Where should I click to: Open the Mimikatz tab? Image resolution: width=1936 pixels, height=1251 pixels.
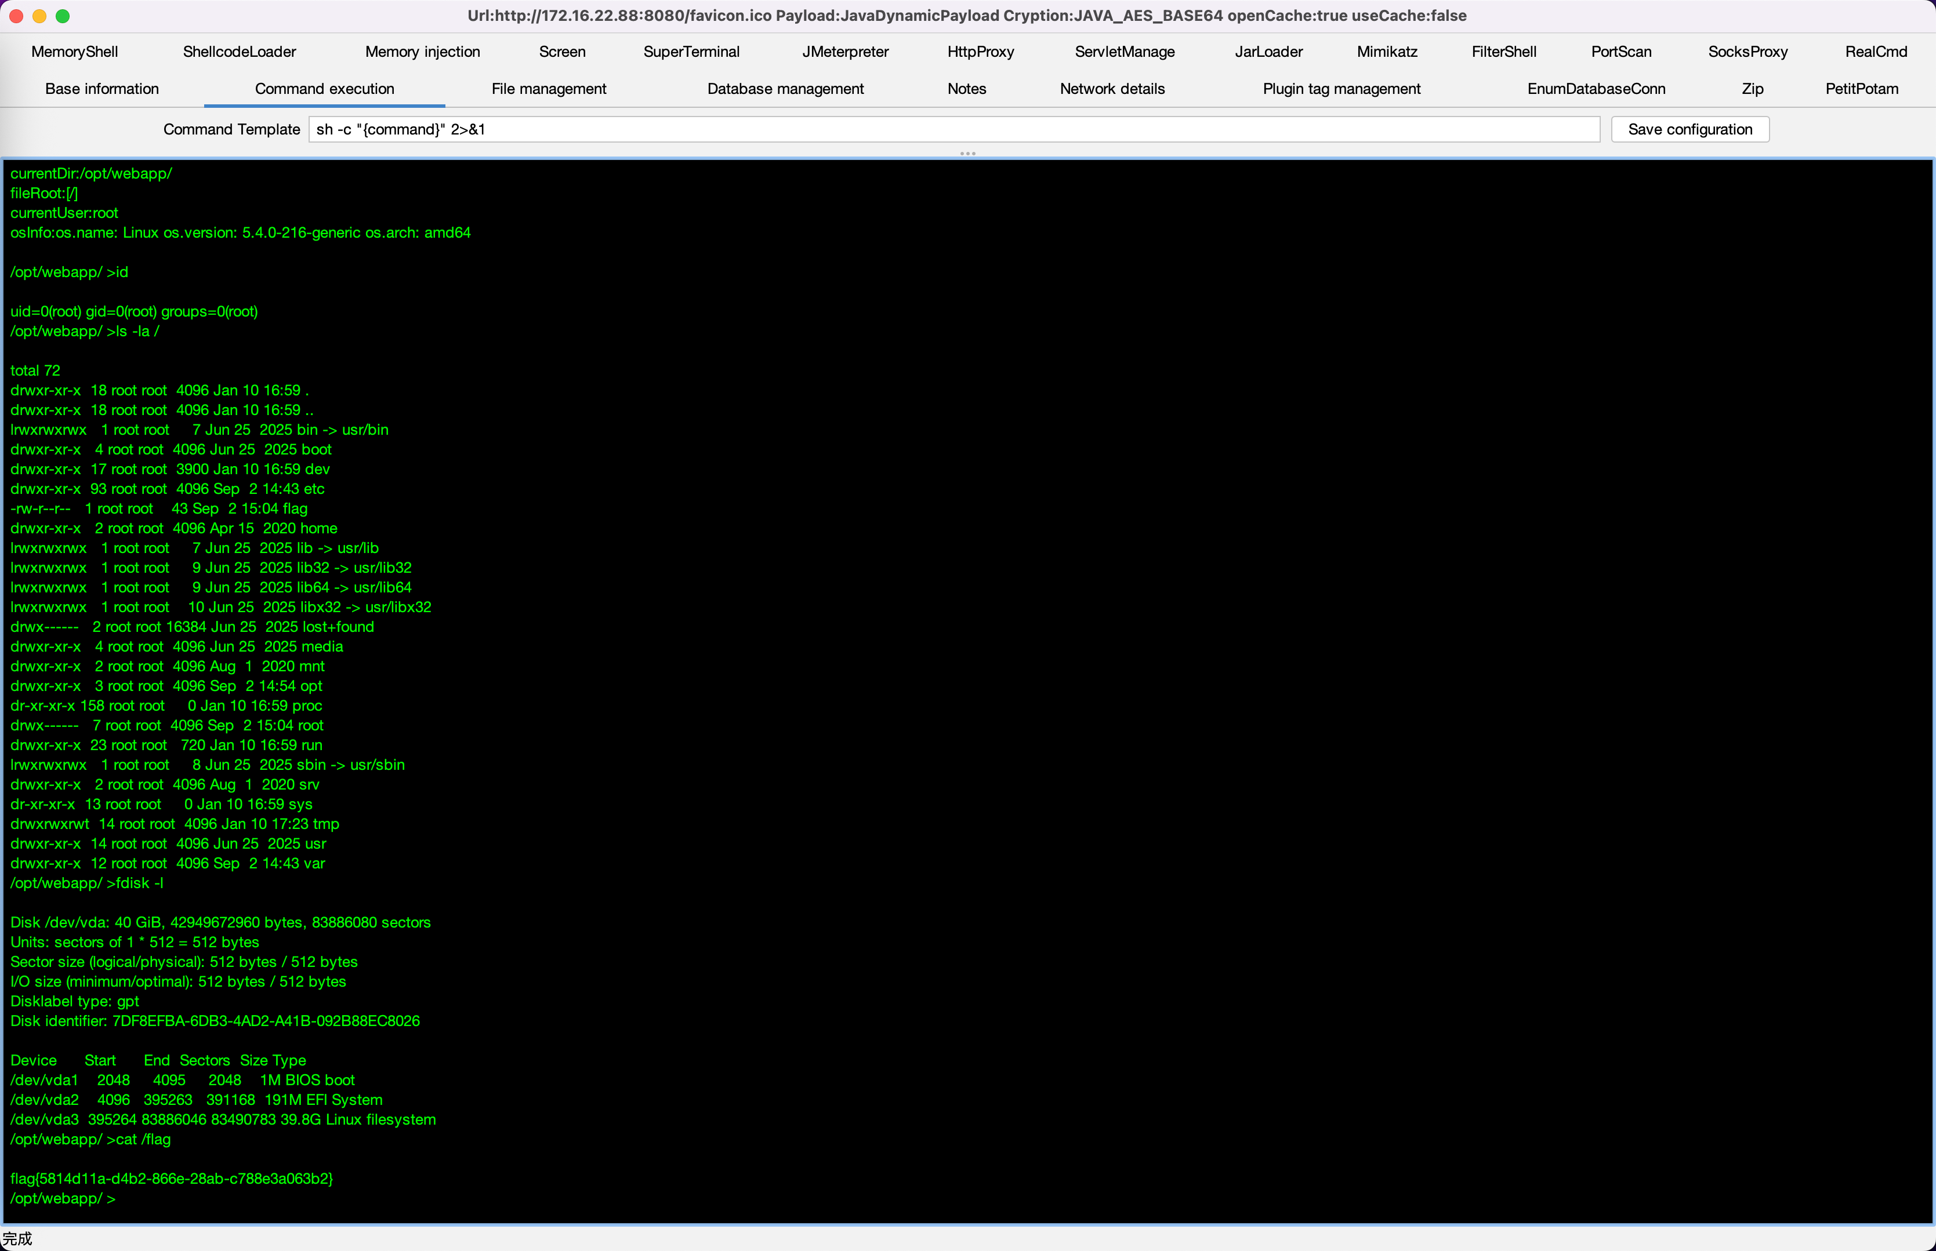point(1387,51)
